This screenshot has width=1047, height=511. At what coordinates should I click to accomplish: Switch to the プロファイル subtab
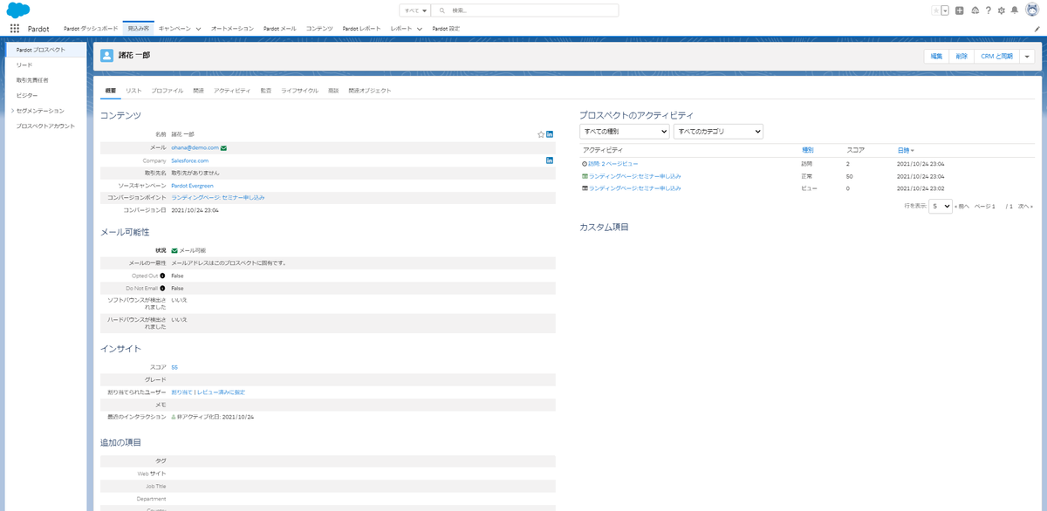pos(168,91)
